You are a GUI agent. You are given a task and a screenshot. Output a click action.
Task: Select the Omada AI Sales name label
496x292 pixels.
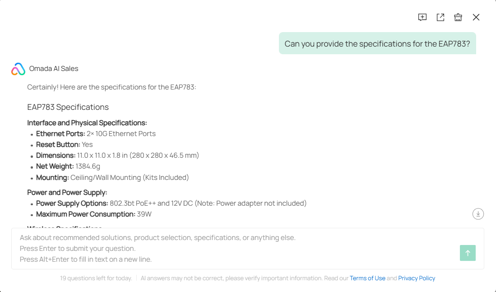point(53,68)
